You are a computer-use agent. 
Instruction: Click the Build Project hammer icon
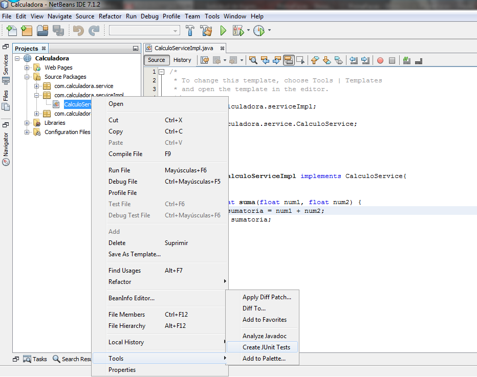tap(190, 30)
